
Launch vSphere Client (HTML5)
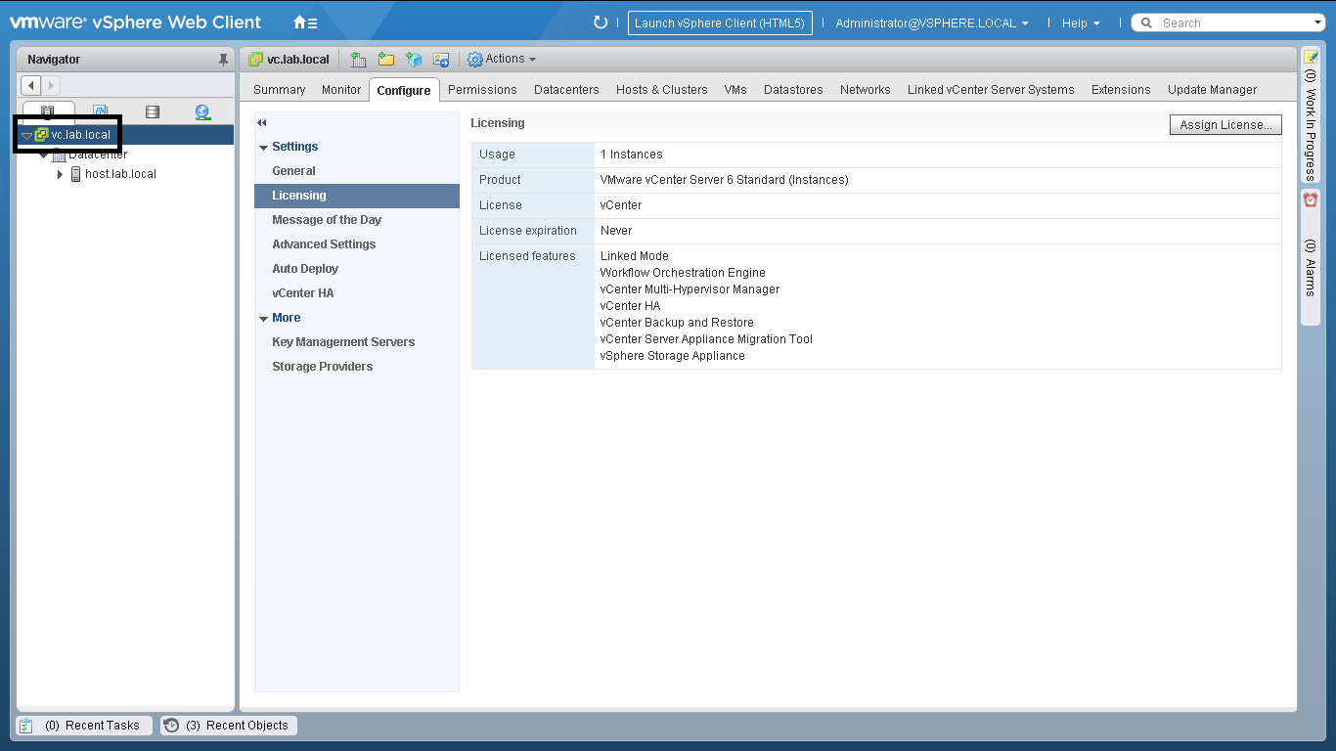pyautogui.click(x=720, y=22)
